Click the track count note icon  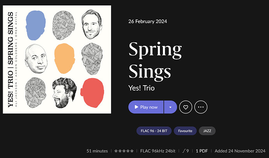pos(184,151)
